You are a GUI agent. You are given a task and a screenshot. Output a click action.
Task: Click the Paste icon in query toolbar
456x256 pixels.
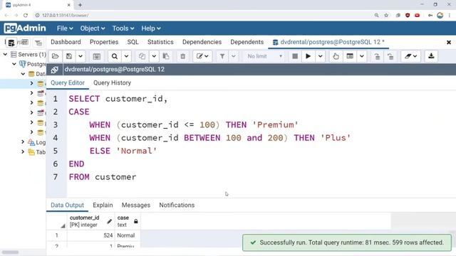166,56
